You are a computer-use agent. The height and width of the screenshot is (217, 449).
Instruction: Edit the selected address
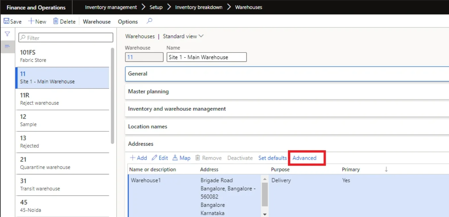pos(160,158)
